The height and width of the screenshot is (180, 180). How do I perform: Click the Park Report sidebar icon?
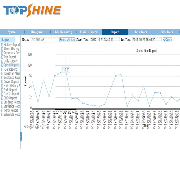pos(2,90)
